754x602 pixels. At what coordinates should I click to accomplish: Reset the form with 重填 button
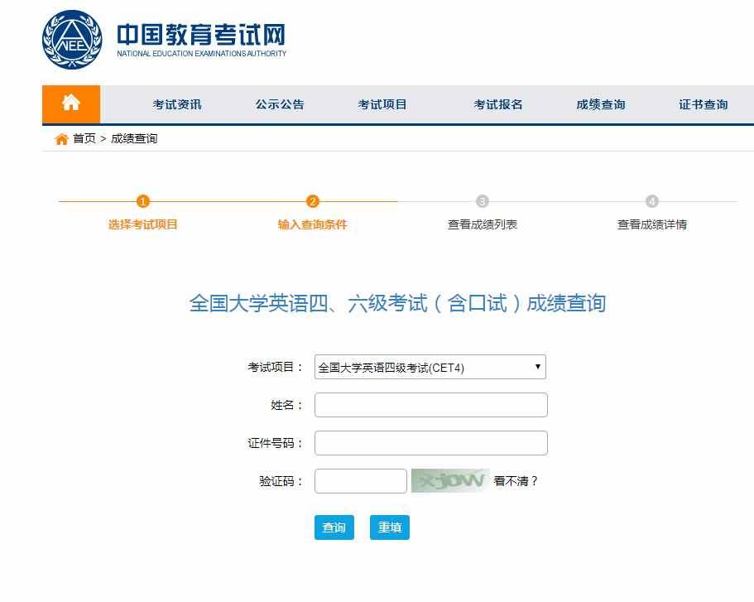[x=390, y=527]
